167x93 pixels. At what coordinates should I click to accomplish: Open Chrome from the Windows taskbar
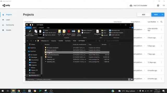pos(19,91)
